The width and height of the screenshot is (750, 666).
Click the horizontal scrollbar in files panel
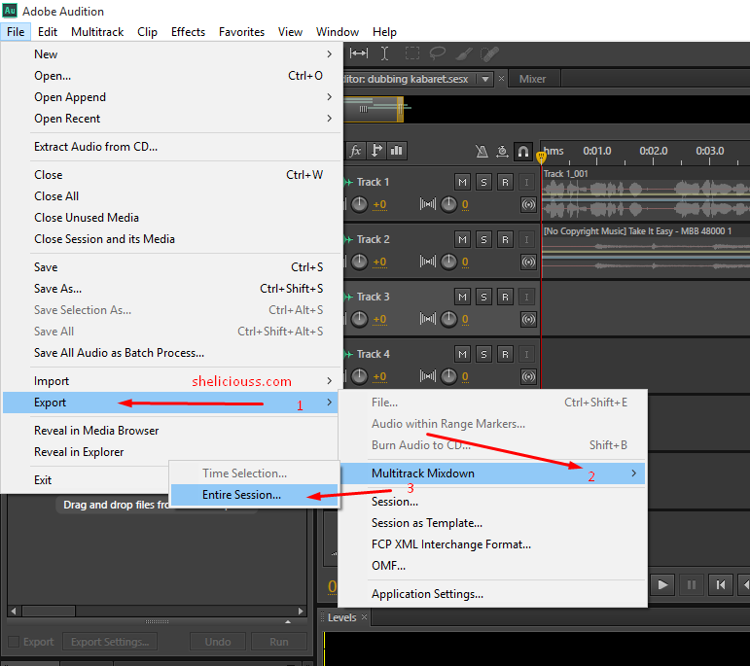pyautogui.click(x=49, y=611)
